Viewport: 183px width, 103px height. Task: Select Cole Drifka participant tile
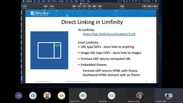tap(112, 96)
